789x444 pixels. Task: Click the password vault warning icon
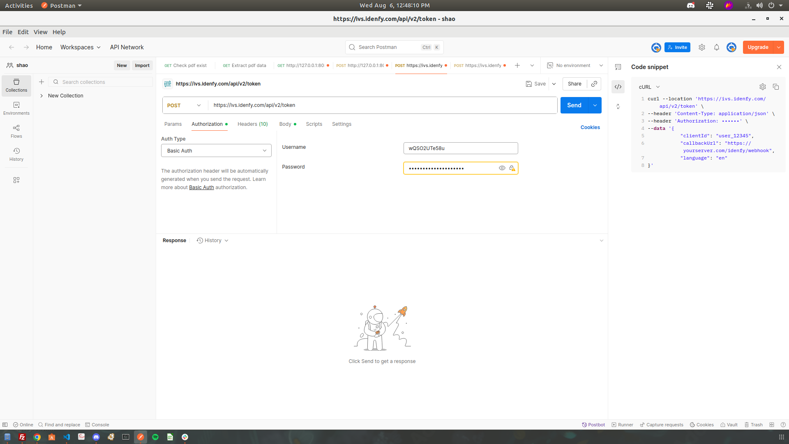[x=512, y=168]
